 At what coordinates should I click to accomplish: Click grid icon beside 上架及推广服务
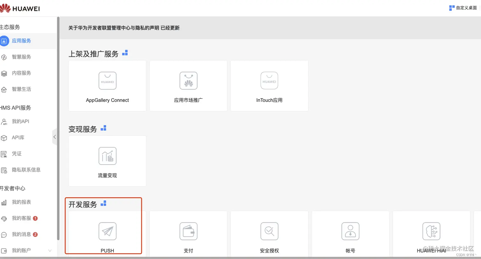pyautogui.click(x=125, y=53)
